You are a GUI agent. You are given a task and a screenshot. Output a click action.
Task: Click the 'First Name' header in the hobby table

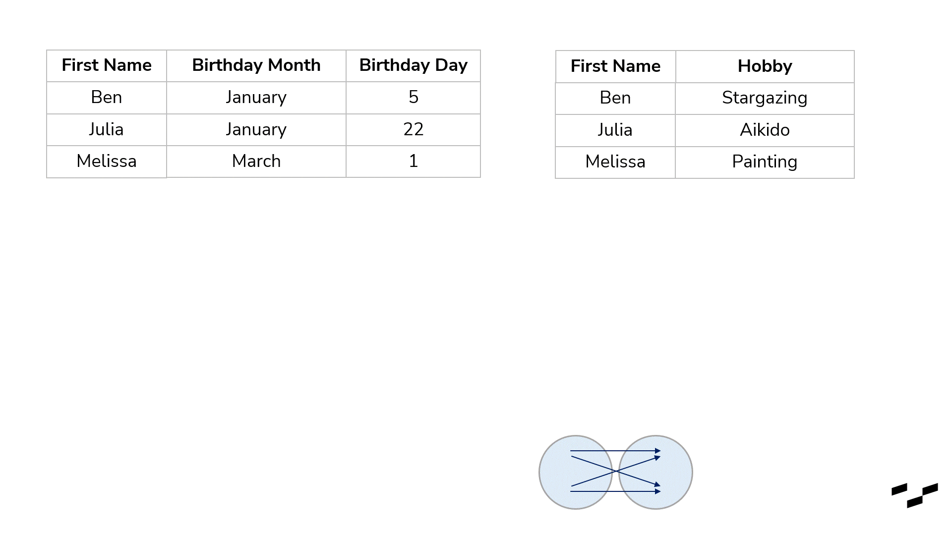coord(615,66)
